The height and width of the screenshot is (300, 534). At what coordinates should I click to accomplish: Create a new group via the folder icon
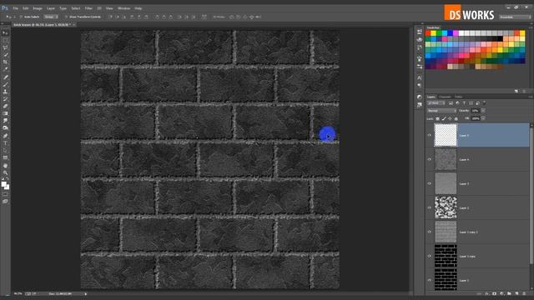click(x=509, y=293)
